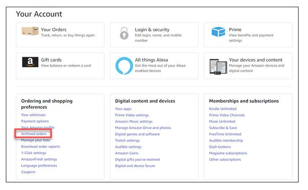Click the Login & security padlock icon
Screen dimensions: 308x190
[x=124, y=33]
